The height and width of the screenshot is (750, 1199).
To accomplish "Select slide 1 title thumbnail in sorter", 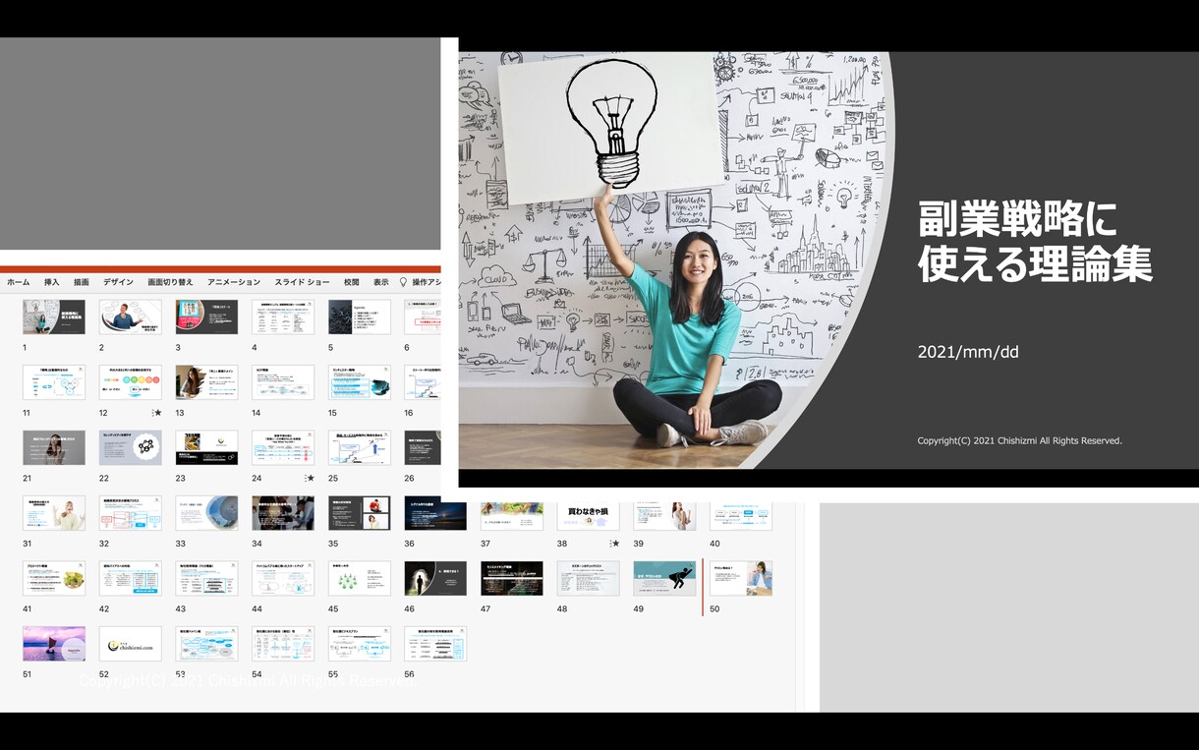I will coord(54,317).
